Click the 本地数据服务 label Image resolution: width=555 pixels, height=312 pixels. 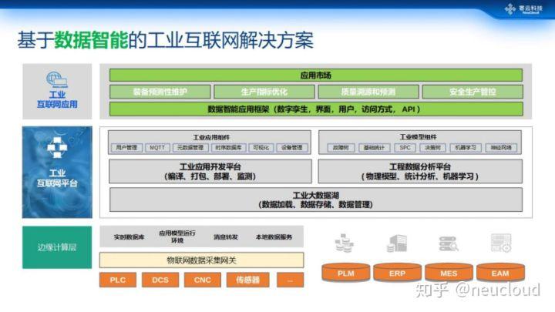coord(274,237)
